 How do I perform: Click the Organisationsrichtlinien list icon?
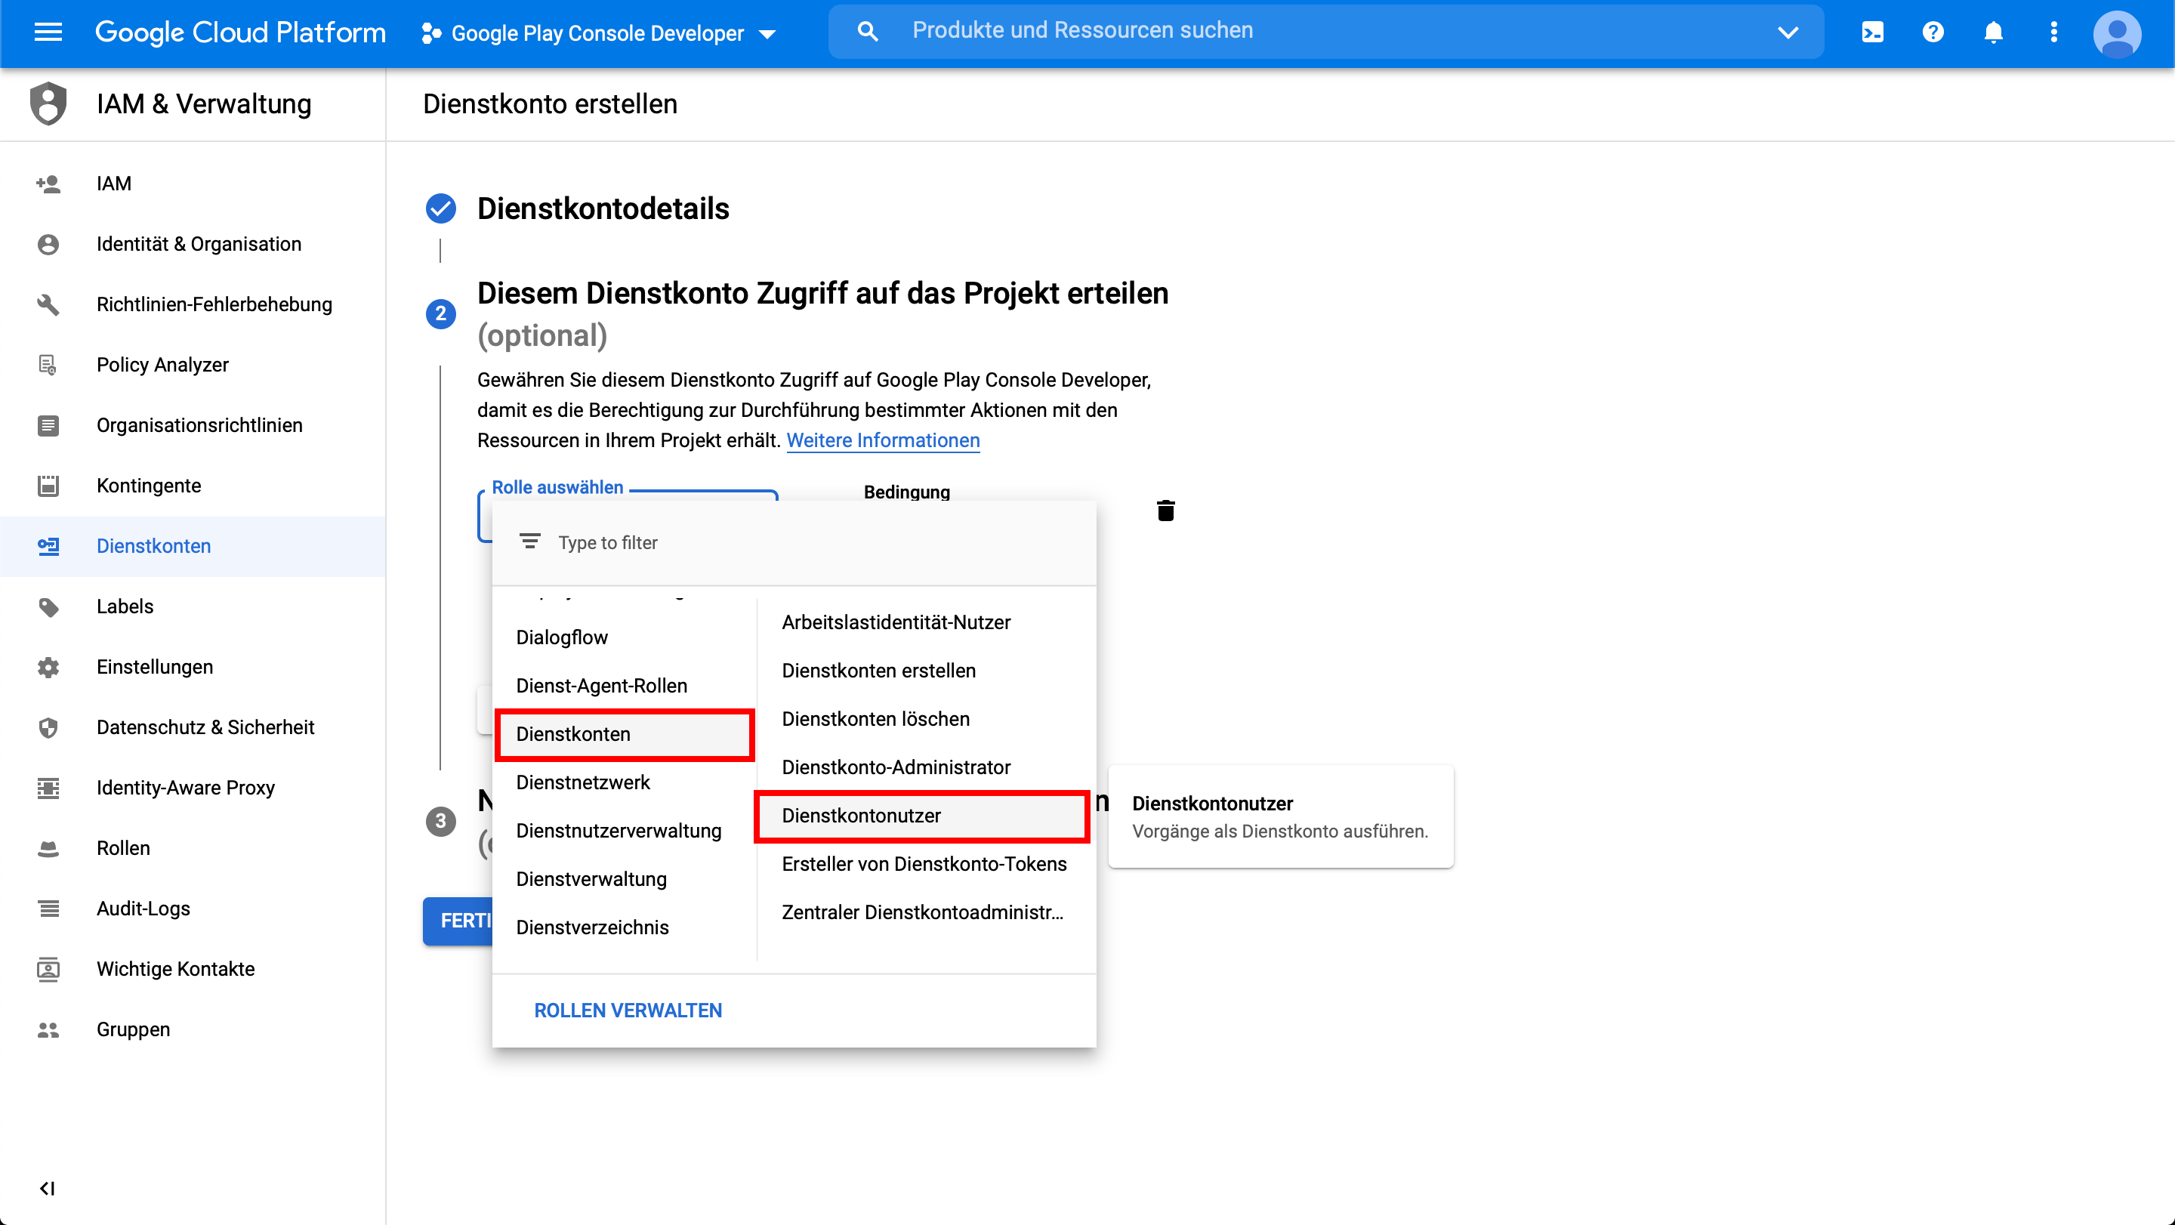pyautogui.click(x=48, y=425)
